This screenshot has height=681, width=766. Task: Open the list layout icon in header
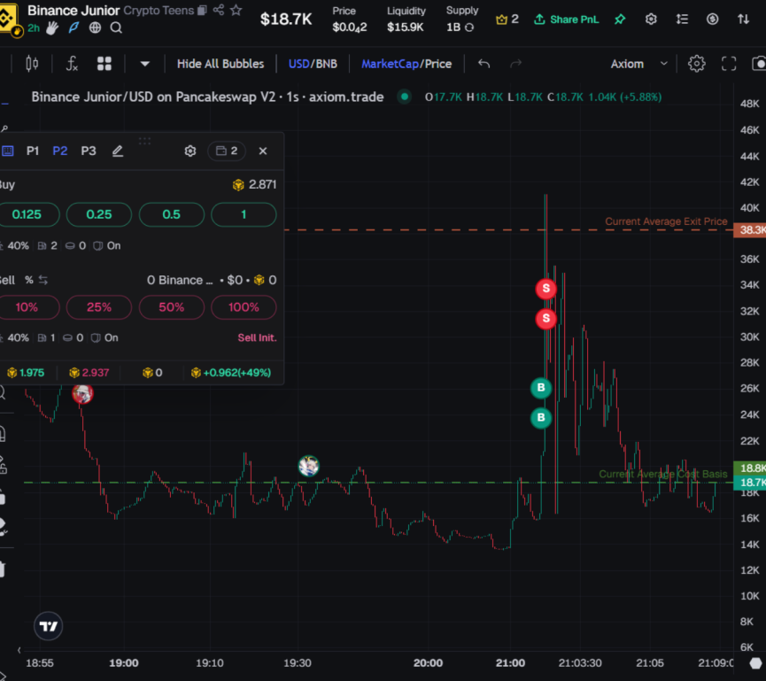[x=682, y=19]
